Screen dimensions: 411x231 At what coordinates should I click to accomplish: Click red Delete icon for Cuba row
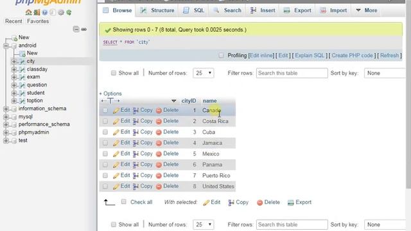tap(159, 132)
